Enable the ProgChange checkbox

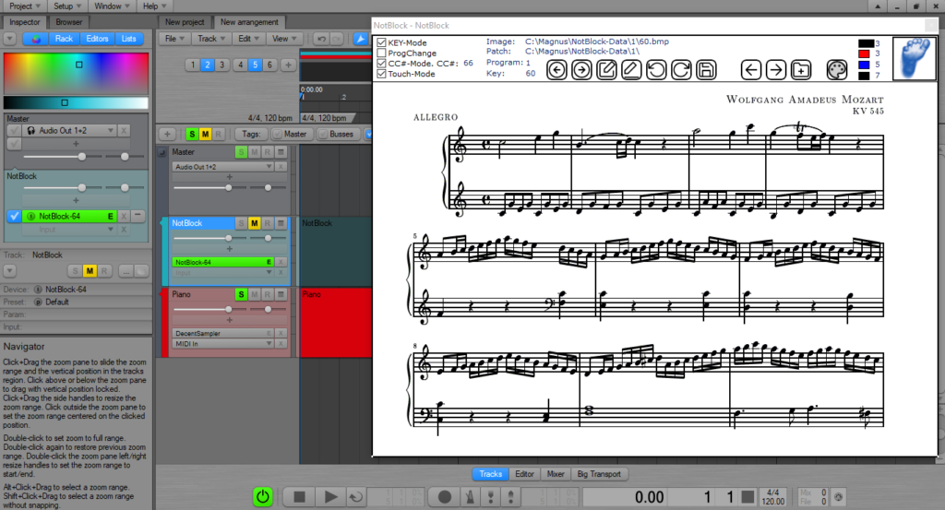coord(381,53)
